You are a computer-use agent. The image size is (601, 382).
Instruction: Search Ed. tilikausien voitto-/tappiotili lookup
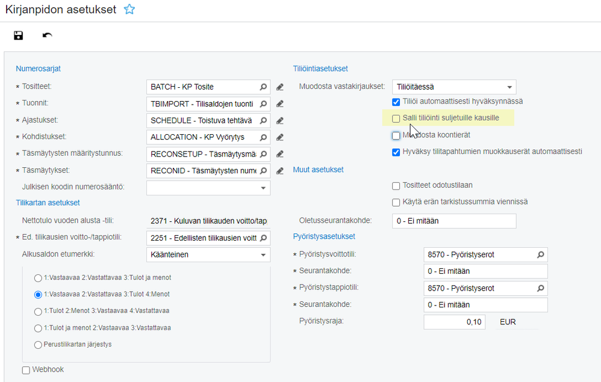pos(263,238)
